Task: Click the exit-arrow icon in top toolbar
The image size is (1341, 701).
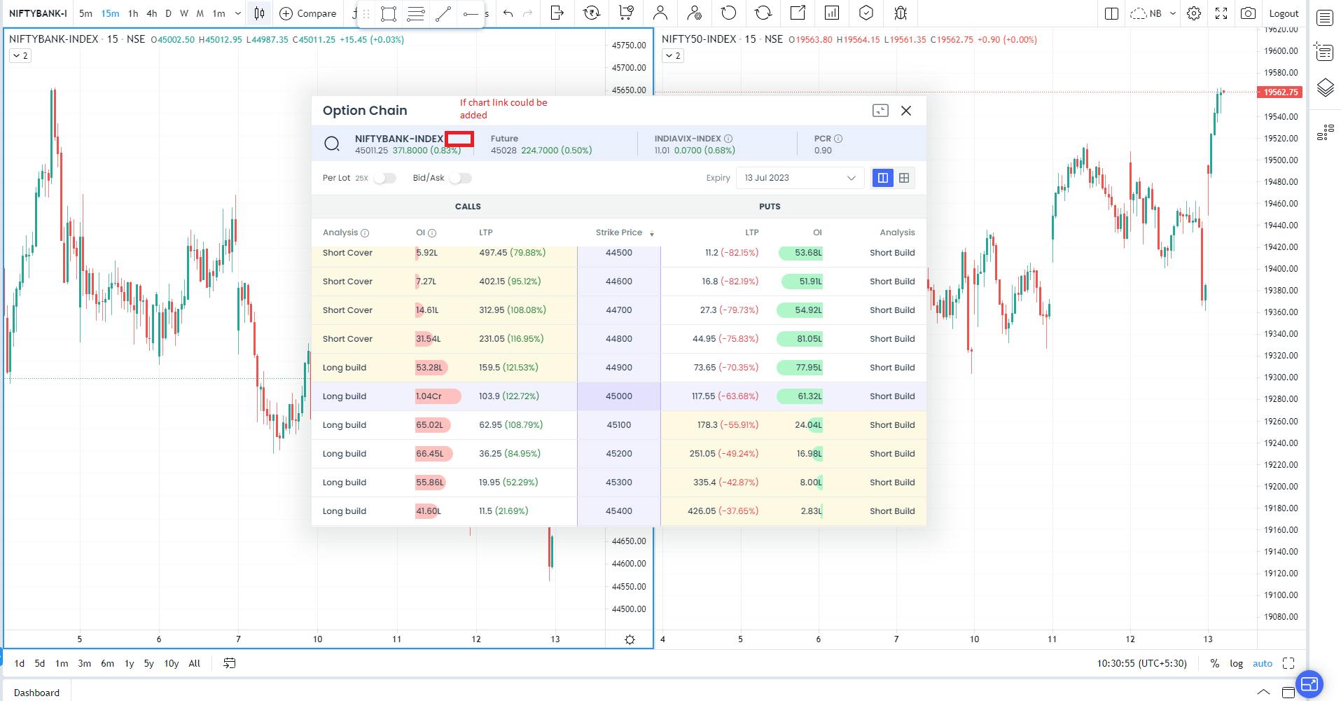Action: tap(557, 13)
